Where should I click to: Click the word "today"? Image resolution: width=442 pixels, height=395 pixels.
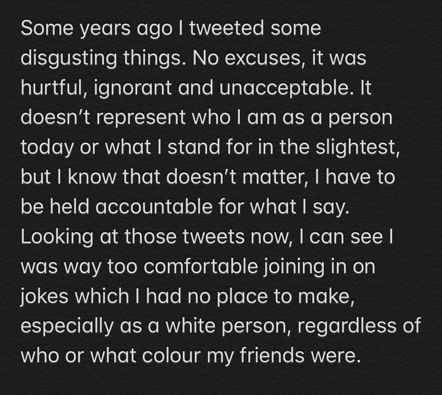[47, 148]
